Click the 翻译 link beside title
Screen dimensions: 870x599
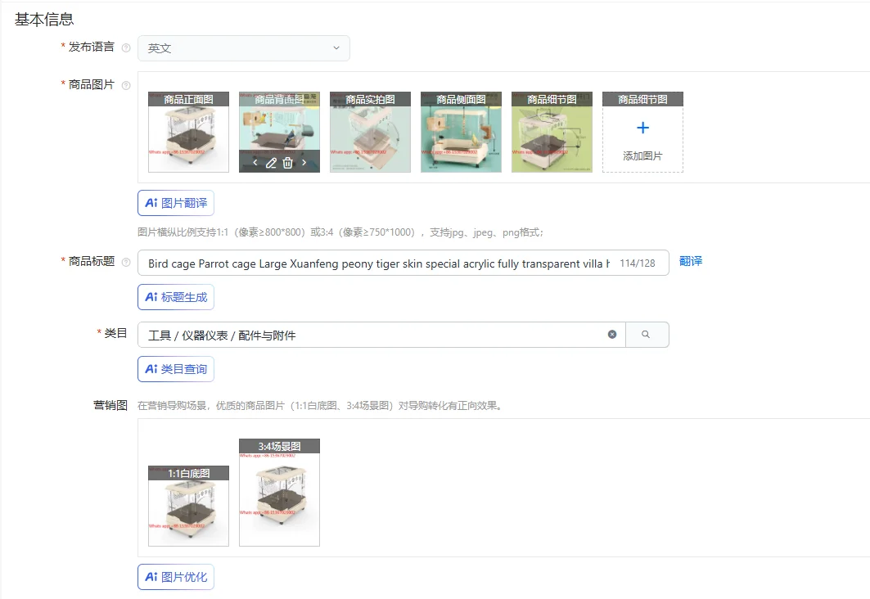point(691,261)
